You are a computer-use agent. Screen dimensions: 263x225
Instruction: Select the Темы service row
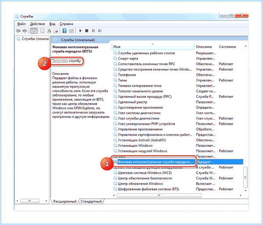pos(178,80)
